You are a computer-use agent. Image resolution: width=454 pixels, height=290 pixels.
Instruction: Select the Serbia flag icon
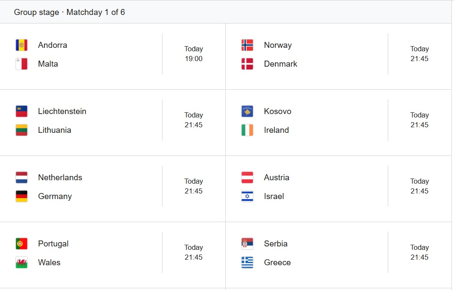coord(247,244)
